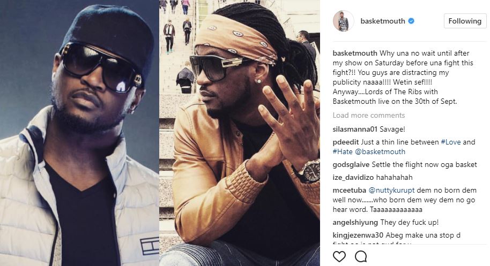View ize_davidizo commenter profile
This screenshot has height=266, width=490.
[x=353, y=177]
